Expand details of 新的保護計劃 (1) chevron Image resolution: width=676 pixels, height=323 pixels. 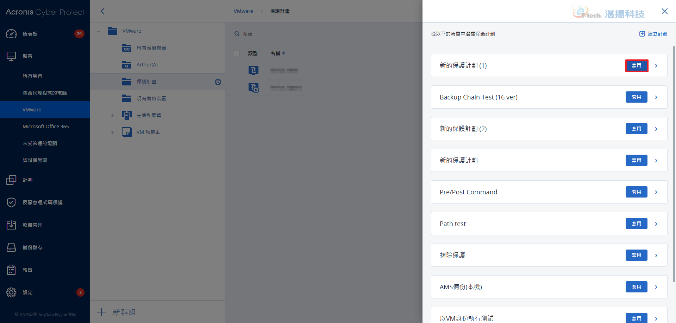tap(656, 66)
